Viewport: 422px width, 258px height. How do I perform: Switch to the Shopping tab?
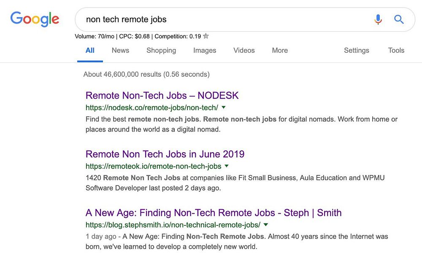[x=161, y=51]
